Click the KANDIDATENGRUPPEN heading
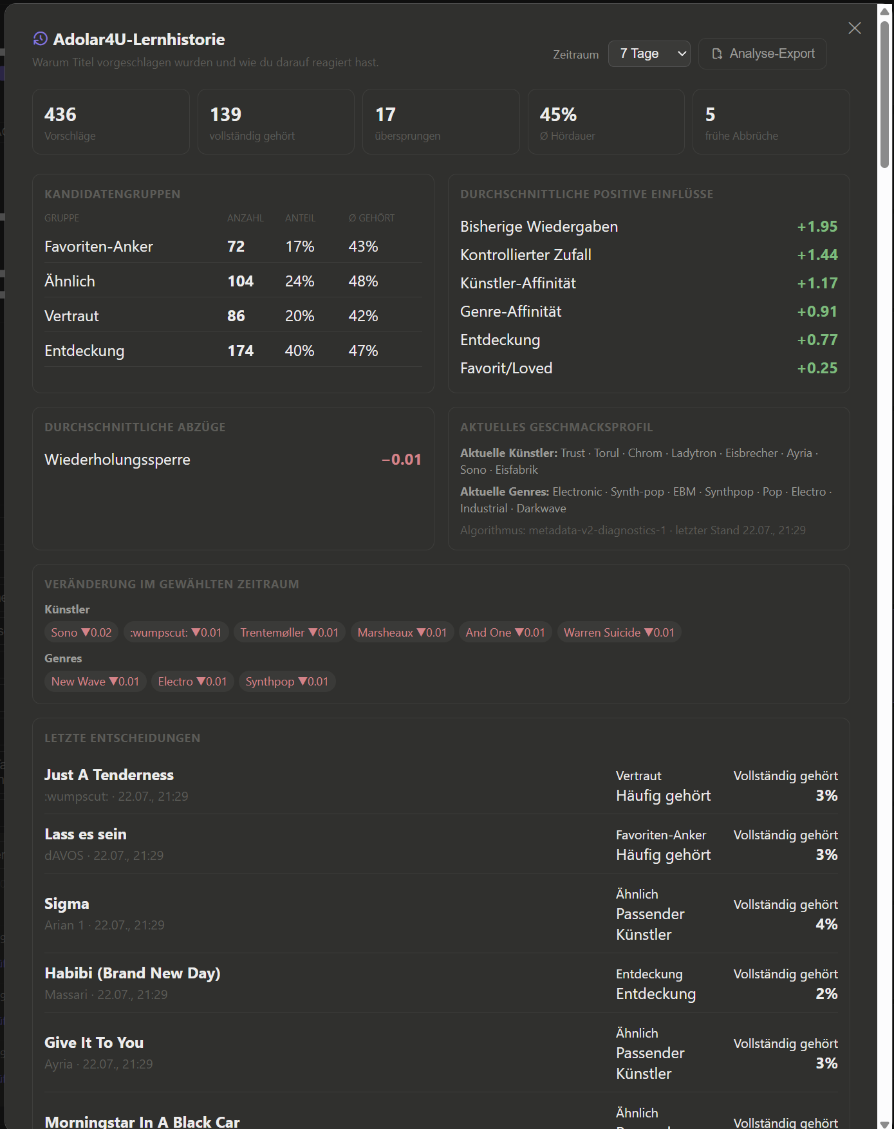 (113, 194)
